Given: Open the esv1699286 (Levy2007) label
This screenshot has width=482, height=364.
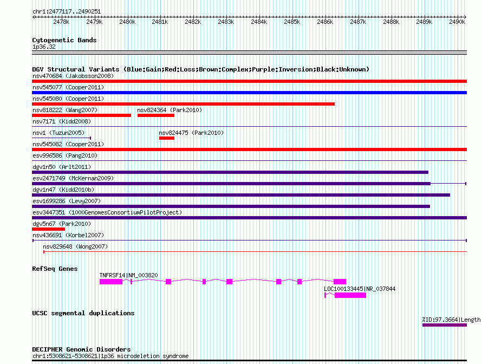Looking at the screenshot, I should (67, 201).
